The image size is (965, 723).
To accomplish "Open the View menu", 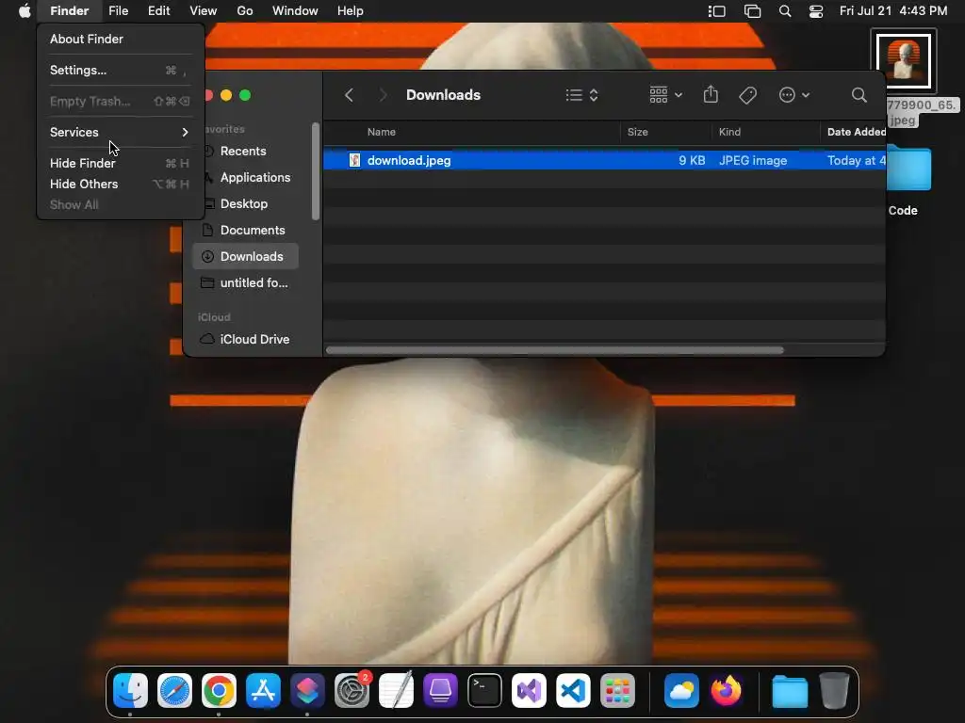I will pyautogui.click(x=204, y=11).
